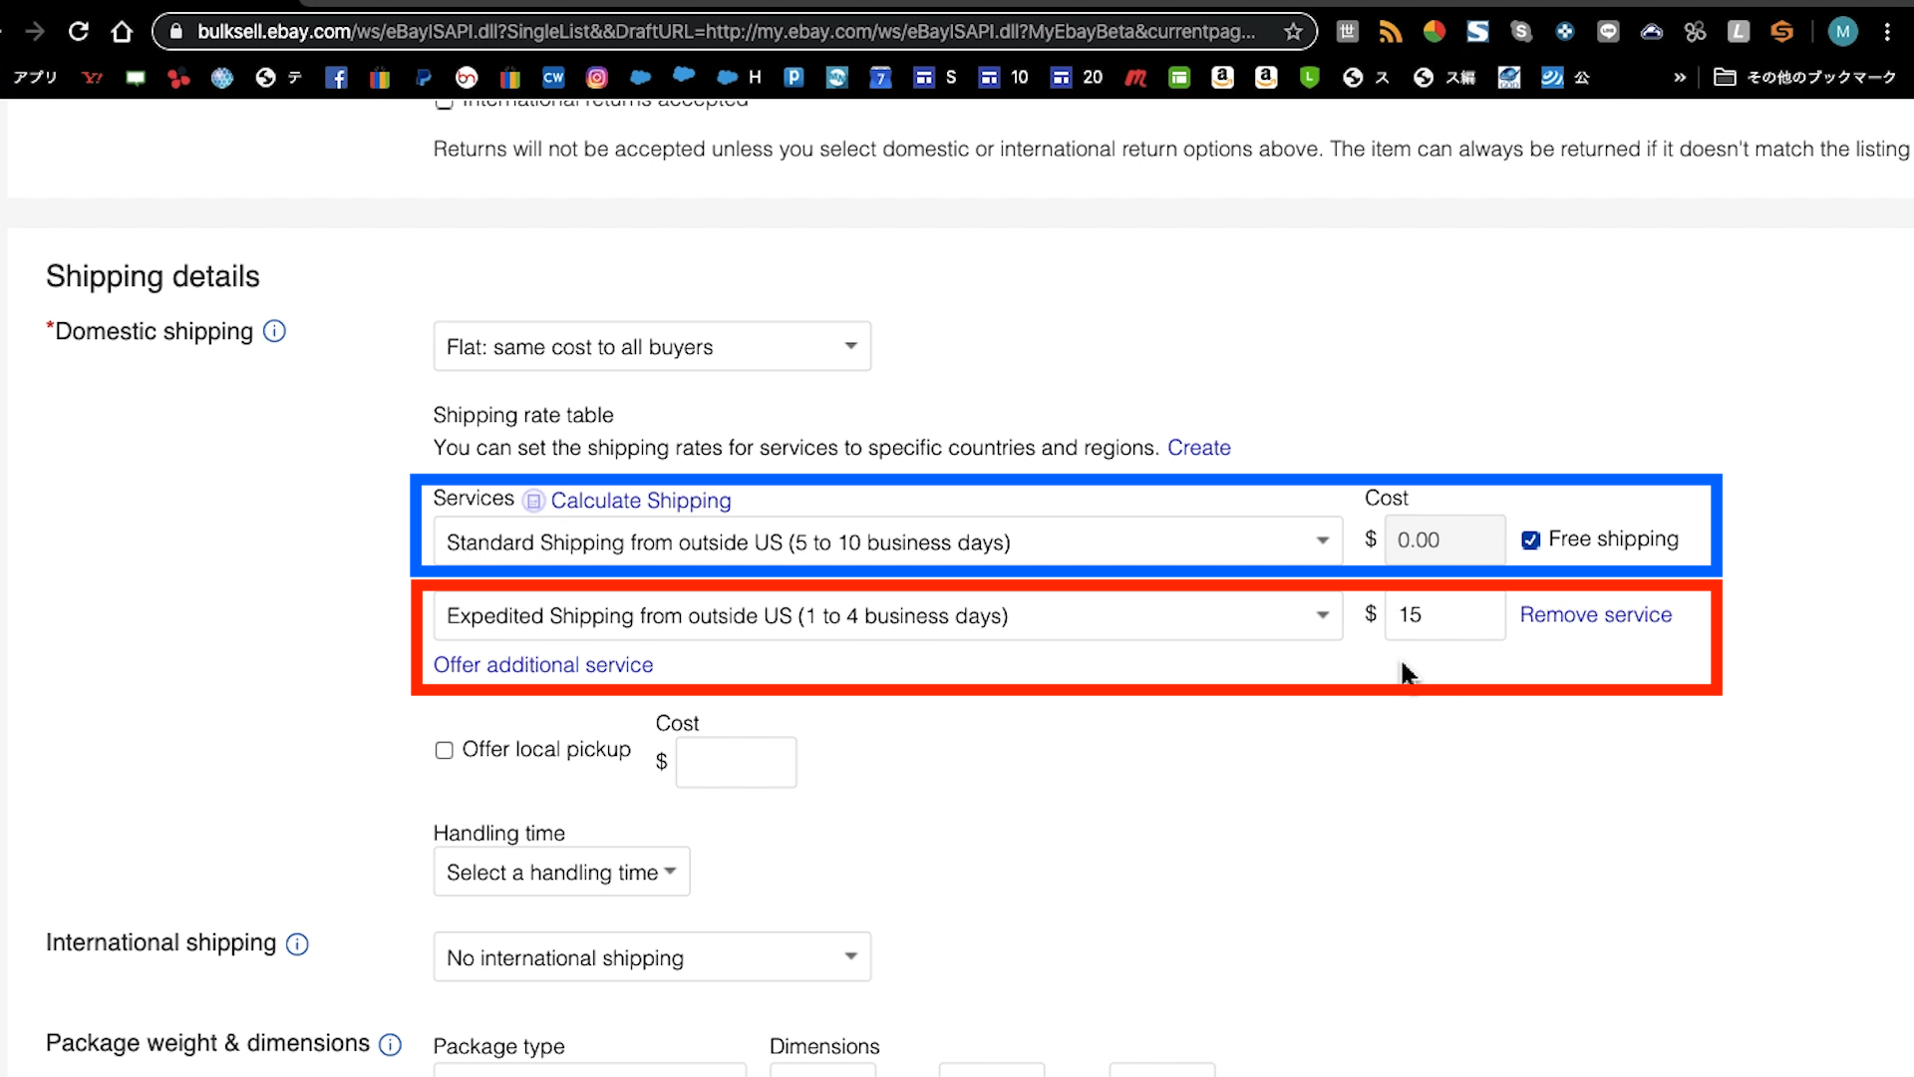This screenshot has height=1077, width=1914.
Task: Uncheck the Free shipping checkbox
Action: tap(1530, 540)
